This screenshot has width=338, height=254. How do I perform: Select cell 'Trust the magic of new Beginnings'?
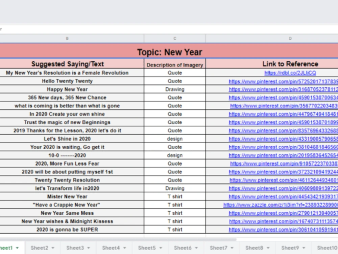[x=72, y=122]
